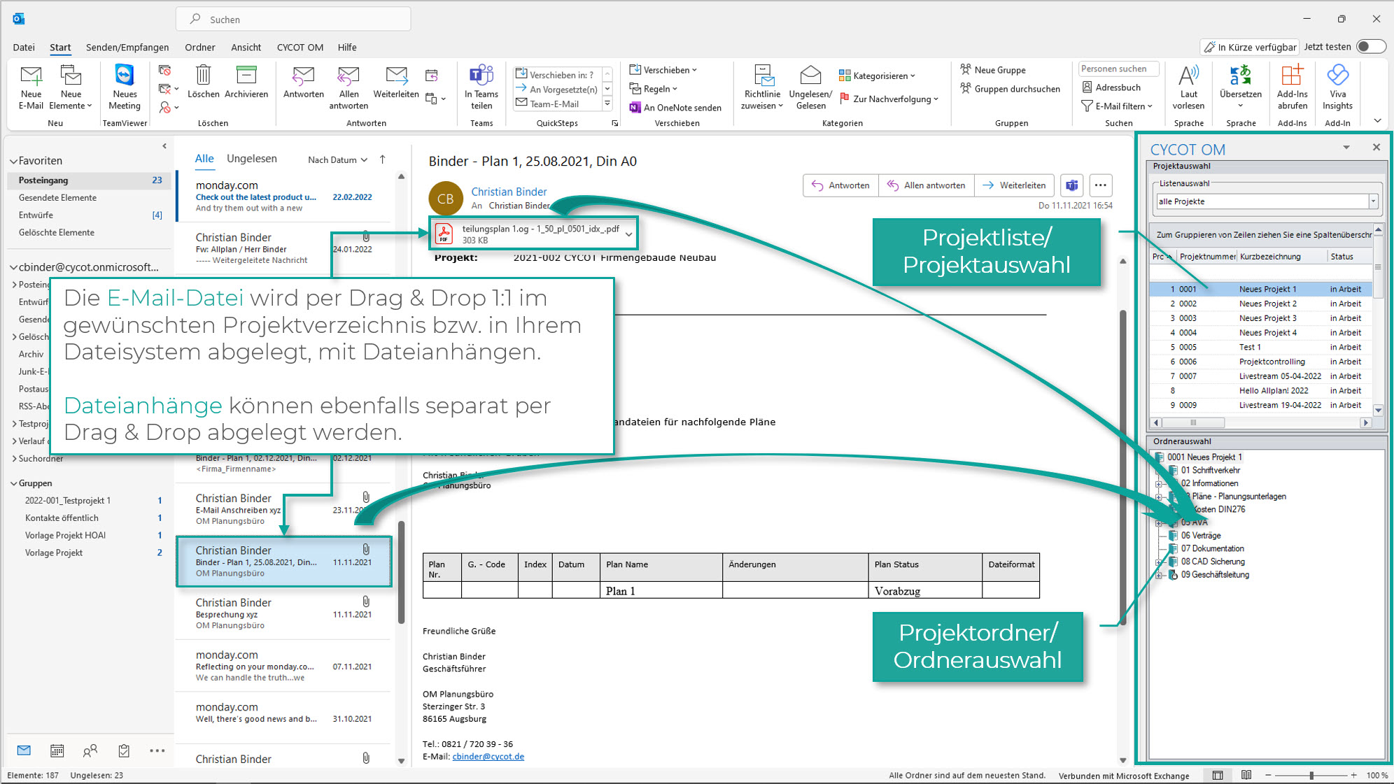Open the cbinder@cycot.de email link
The height and width of the screenshot is (784, 1394).
click(488, 757)
